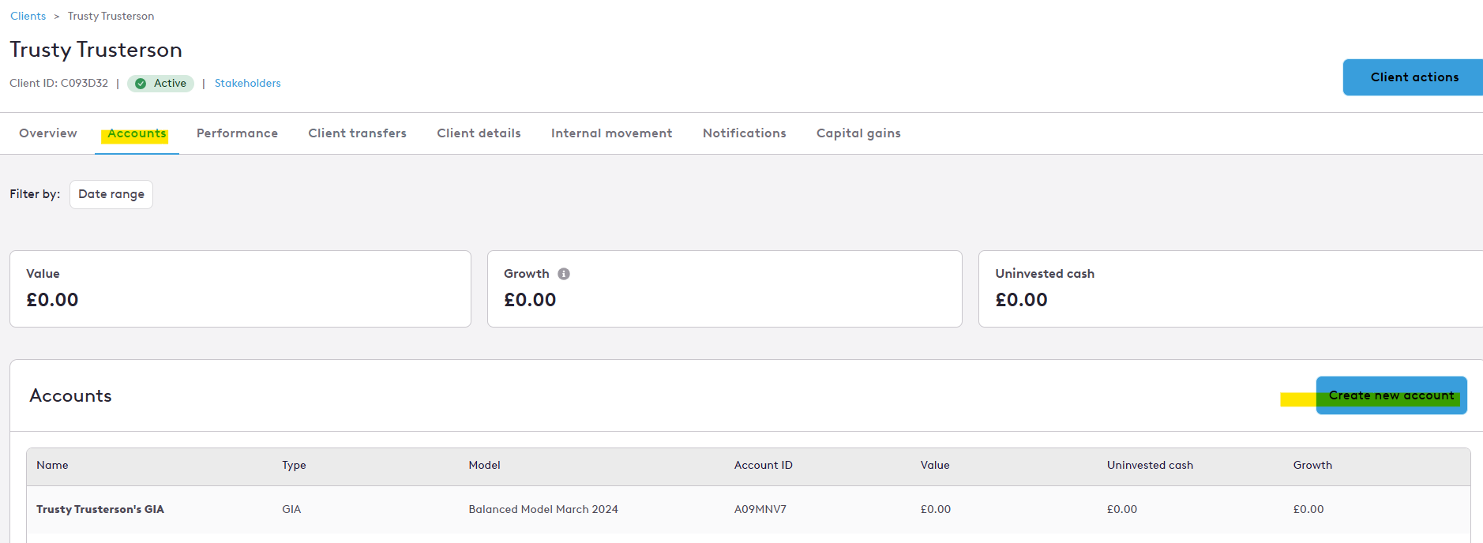Click the green Active status checkmark icon
Image resolution: width=1483 pixels, height=543 pixels.
[x=141, y=84]
